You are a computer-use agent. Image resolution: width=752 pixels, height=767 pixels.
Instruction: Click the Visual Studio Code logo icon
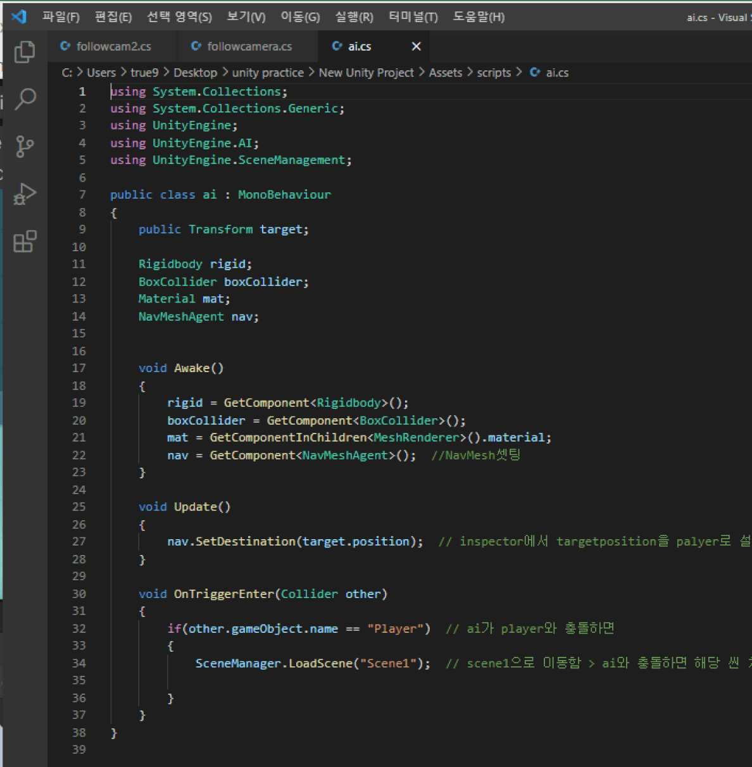click(x=19, y=16)
